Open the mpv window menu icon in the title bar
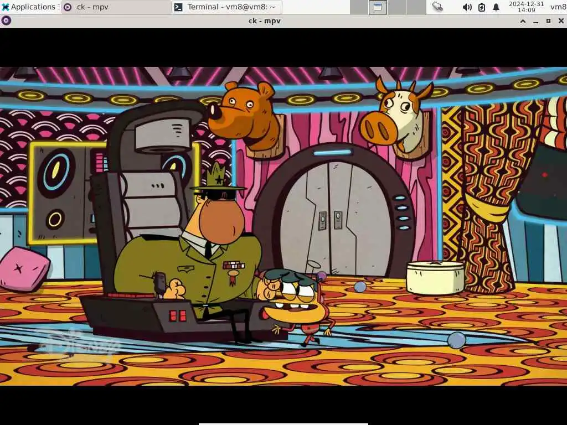Image resolution: width=567 pixels, height=425 pixels. coord(6,21)
